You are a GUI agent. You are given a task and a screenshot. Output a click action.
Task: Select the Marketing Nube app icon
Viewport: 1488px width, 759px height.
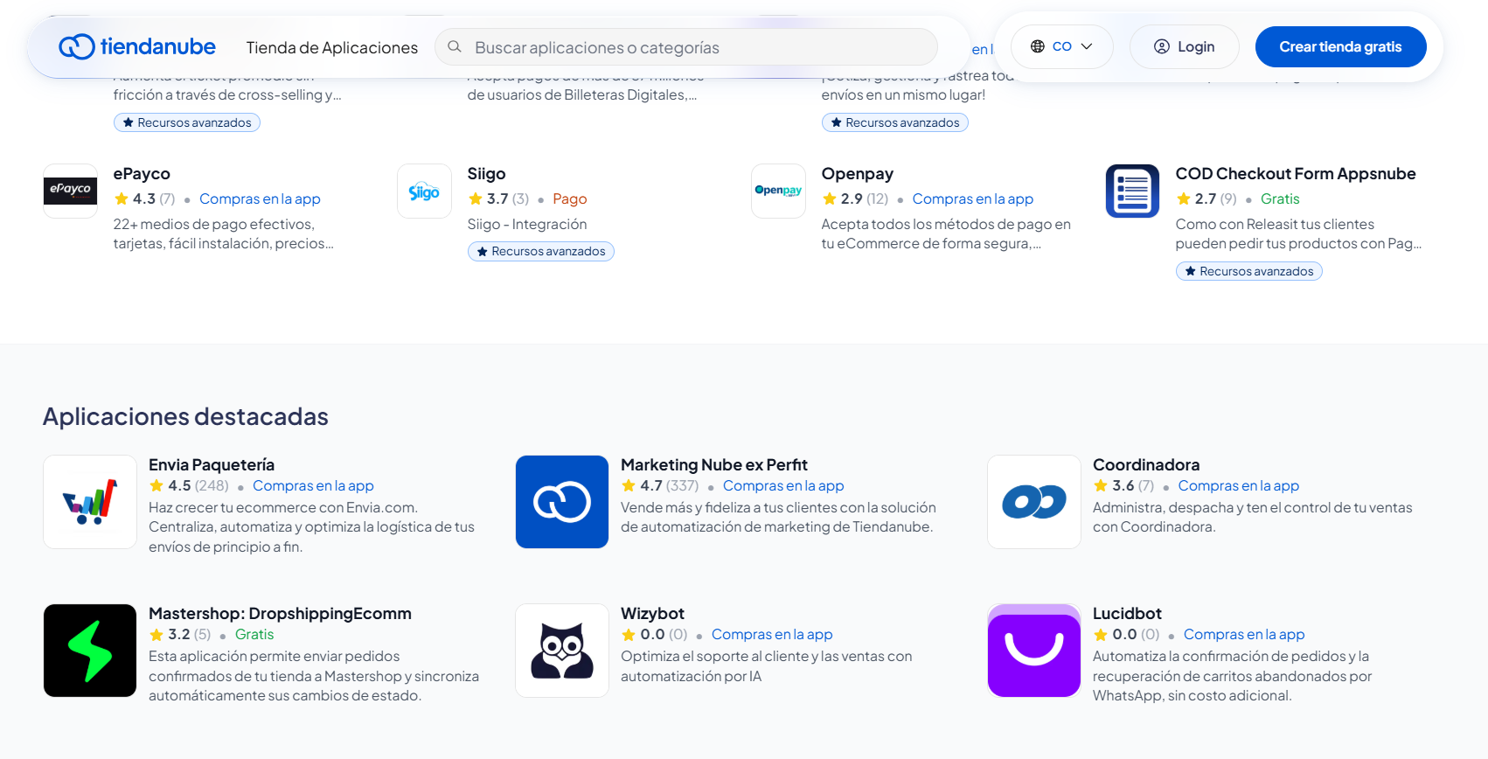562,502
